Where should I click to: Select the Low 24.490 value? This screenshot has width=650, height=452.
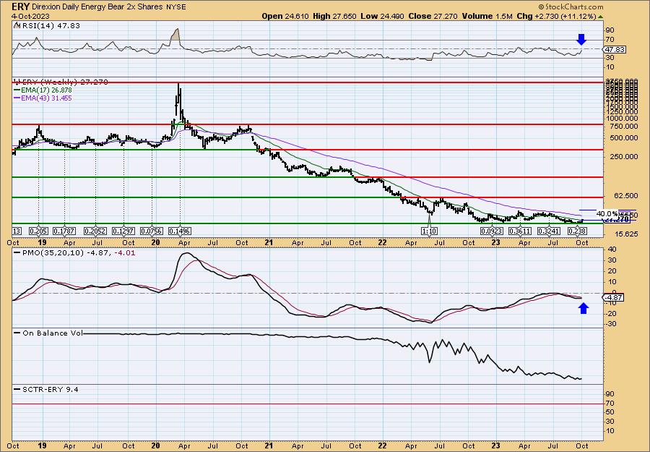coord(383,16)
